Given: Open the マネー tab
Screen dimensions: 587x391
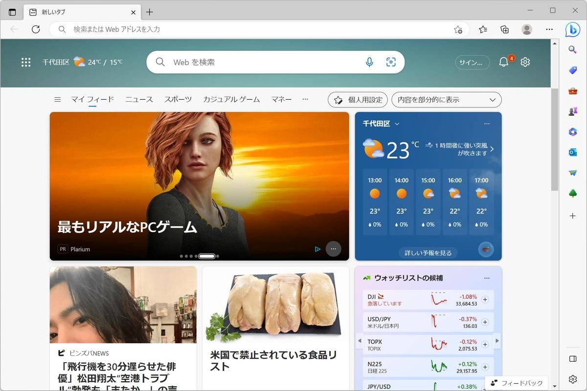Looking at the screenshot, I should [x=281, y=99].
